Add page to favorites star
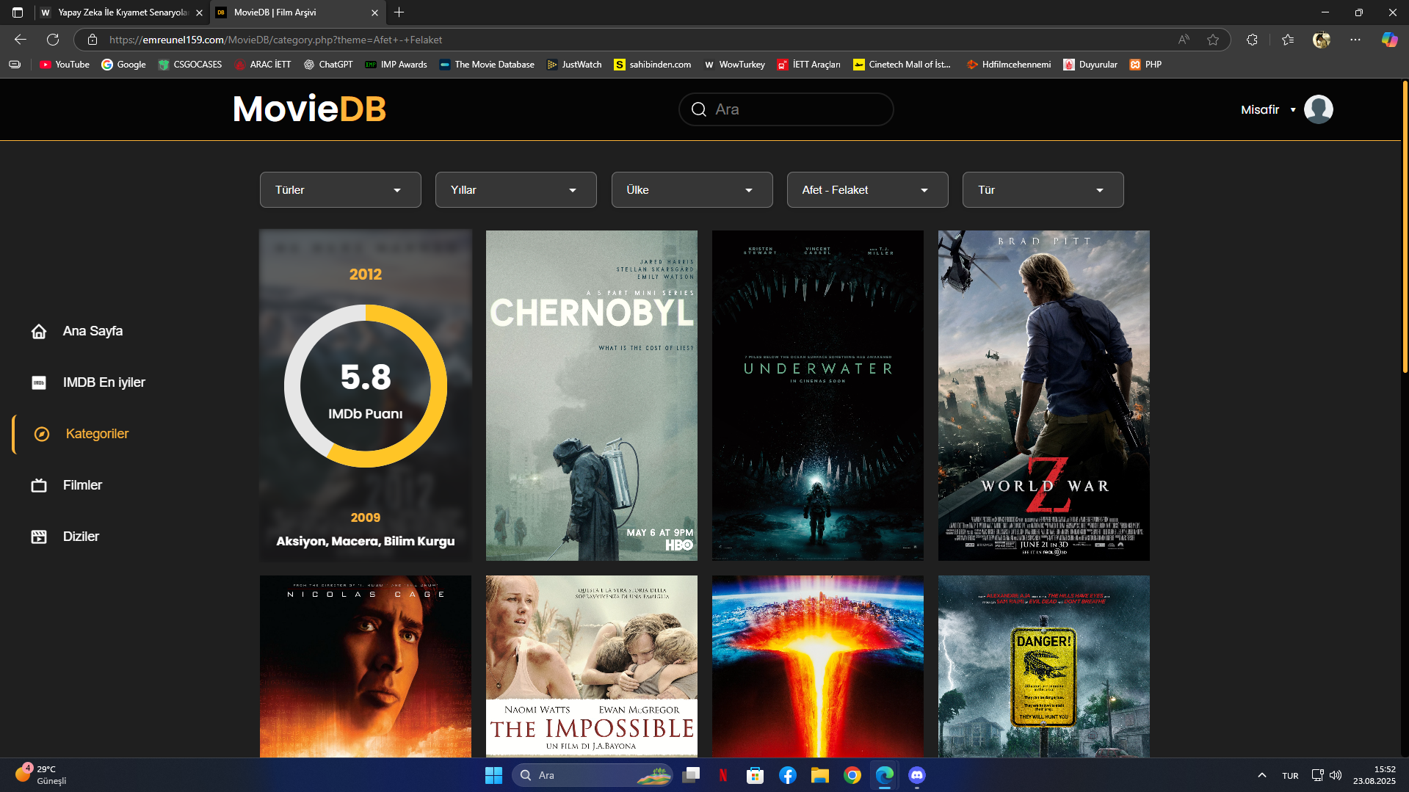Image resolution: width=1409 pixels, height=792 pixels. coord(1213,40)
